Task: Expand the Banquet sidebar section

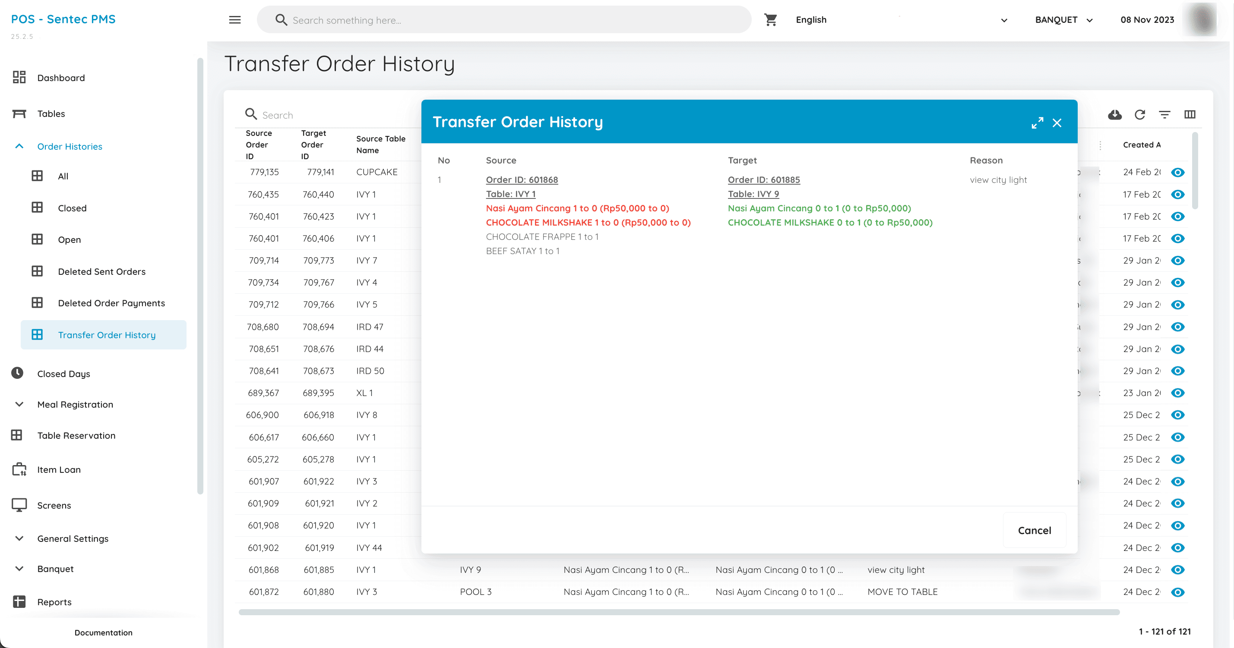Action: click(19, 569)
